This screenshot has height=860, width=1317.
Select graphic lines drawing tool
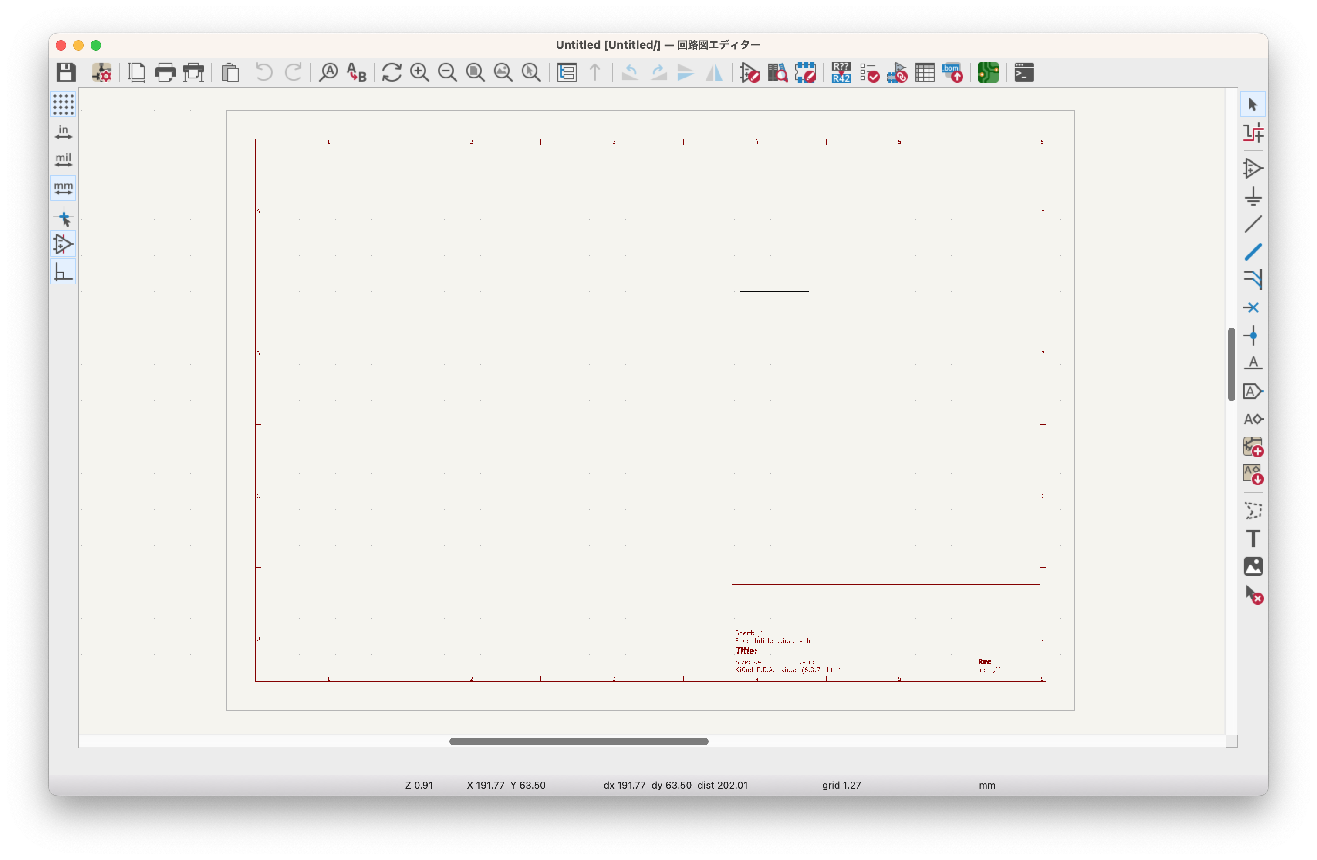1253,510
